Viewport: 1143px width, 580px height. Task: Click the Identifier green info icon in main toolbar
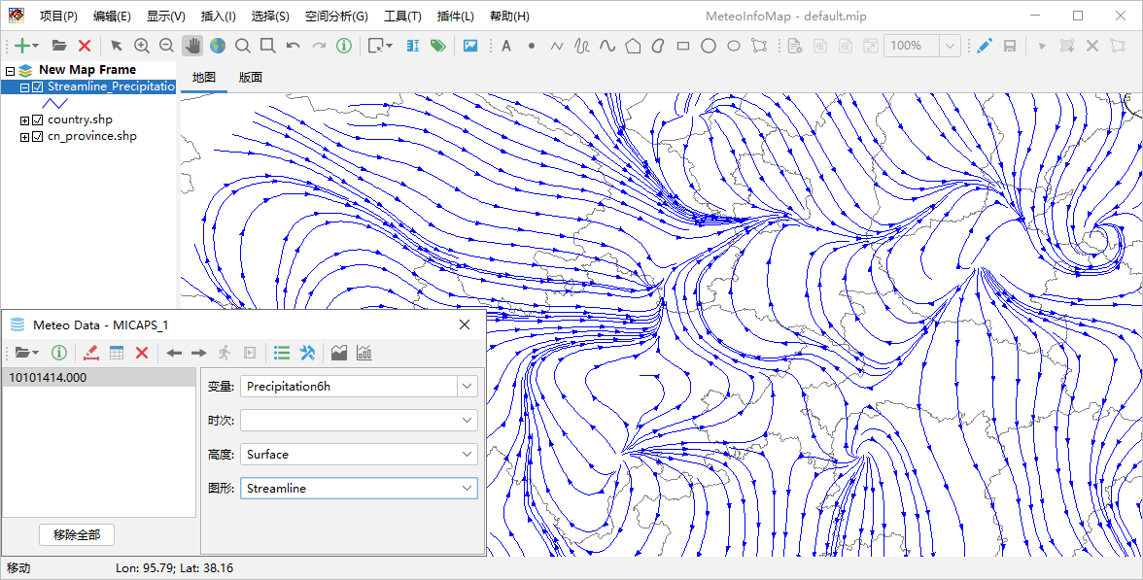click(344, 46)
